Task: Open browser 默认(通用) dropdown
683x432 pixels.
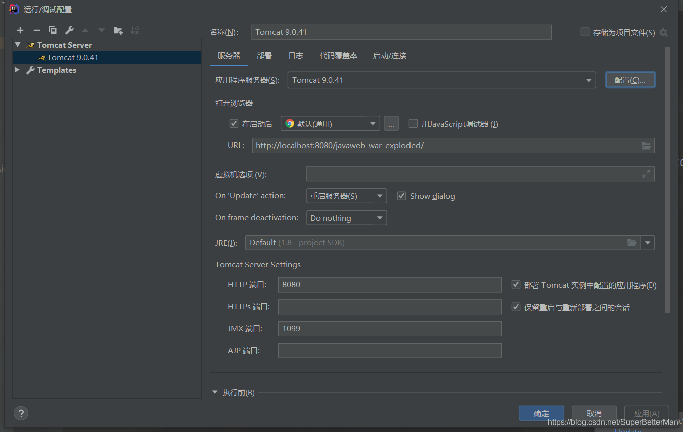Action: 330,124
